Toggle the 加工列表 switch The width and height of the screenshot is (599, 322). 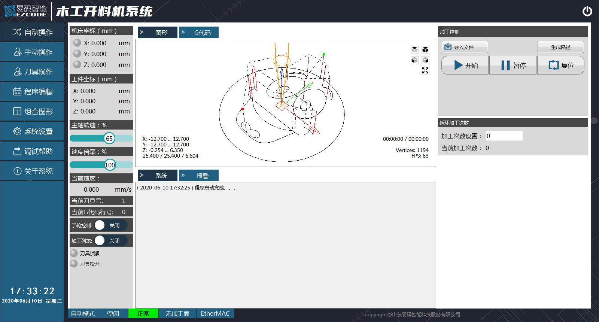[110, 241]
